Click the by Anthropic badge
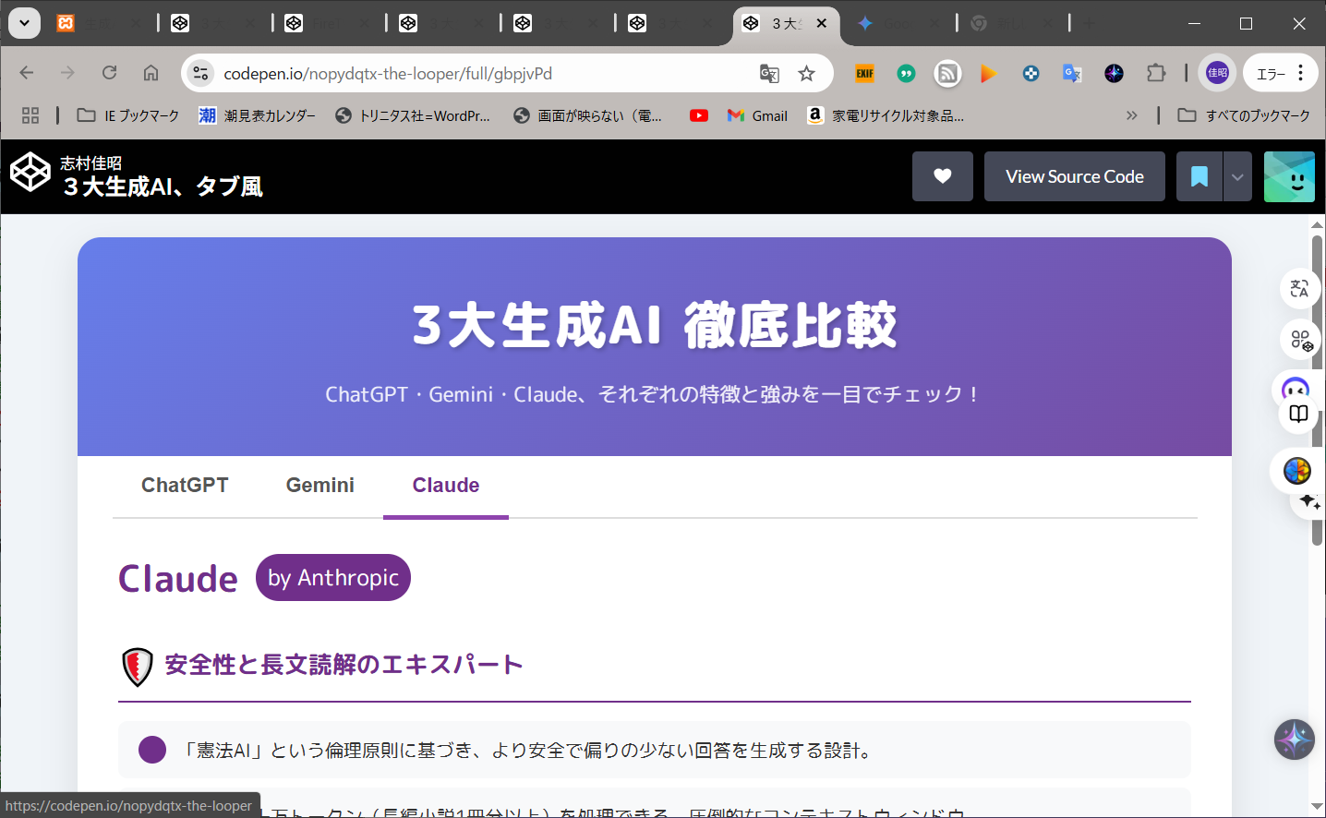1326x818 pixels. click(333, 578)
